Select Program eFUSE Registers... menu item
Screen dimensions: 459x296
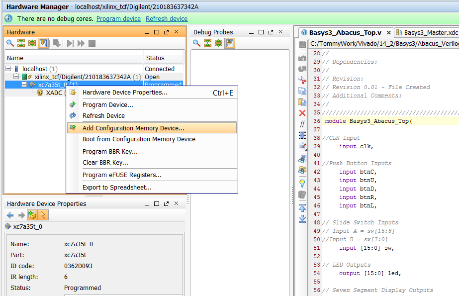click(152, 175)
